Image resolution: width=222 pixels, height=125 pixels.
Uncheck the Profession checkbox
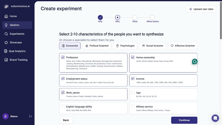click(x=63, y=57)
